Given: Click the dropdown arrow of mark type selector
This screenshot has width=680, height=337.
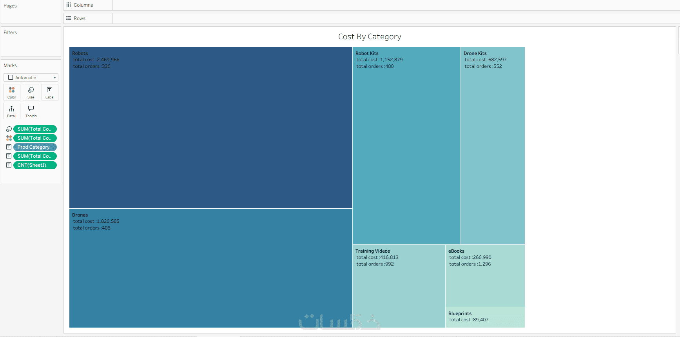Looking at the screenshot, I should coord(55,78).
